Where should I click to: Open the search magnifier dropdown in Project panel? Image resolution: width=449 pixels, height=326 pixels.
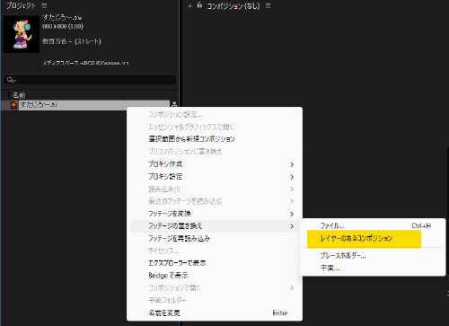[x=12, y=80]
